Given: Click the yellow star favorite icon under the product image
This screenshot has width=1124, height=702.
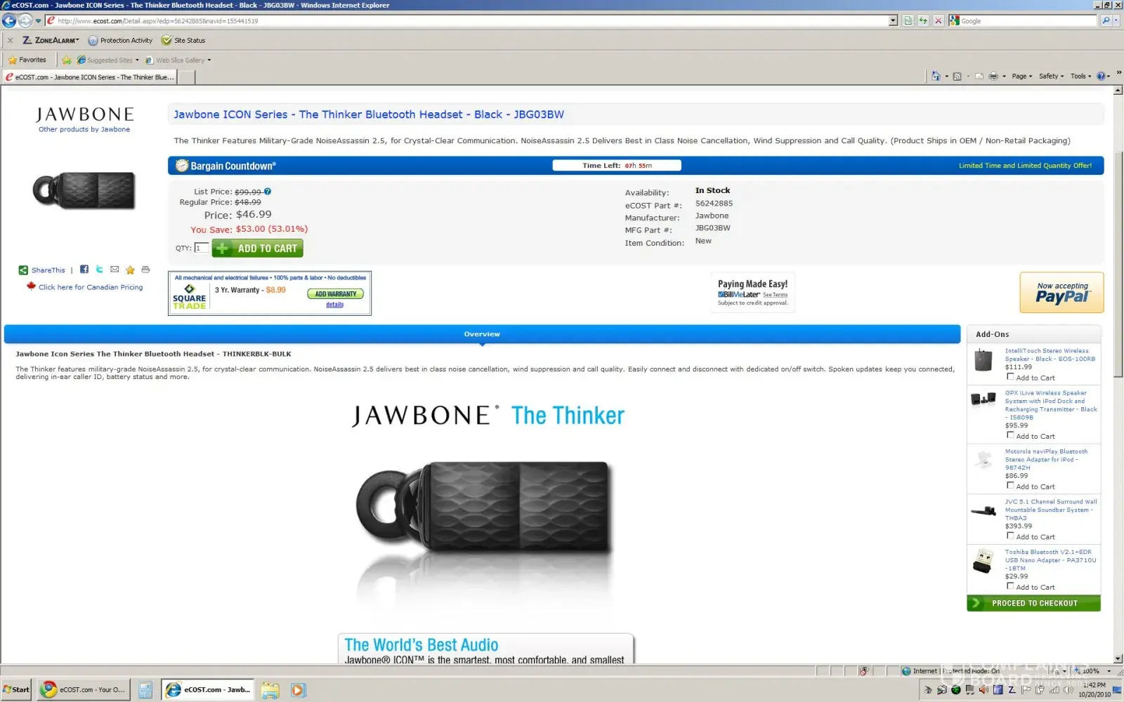Looking at the screenshot, I should [x=130, y=270].
